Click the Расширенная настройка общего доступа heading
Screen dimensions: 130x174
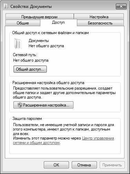click(x=48, y=83)
